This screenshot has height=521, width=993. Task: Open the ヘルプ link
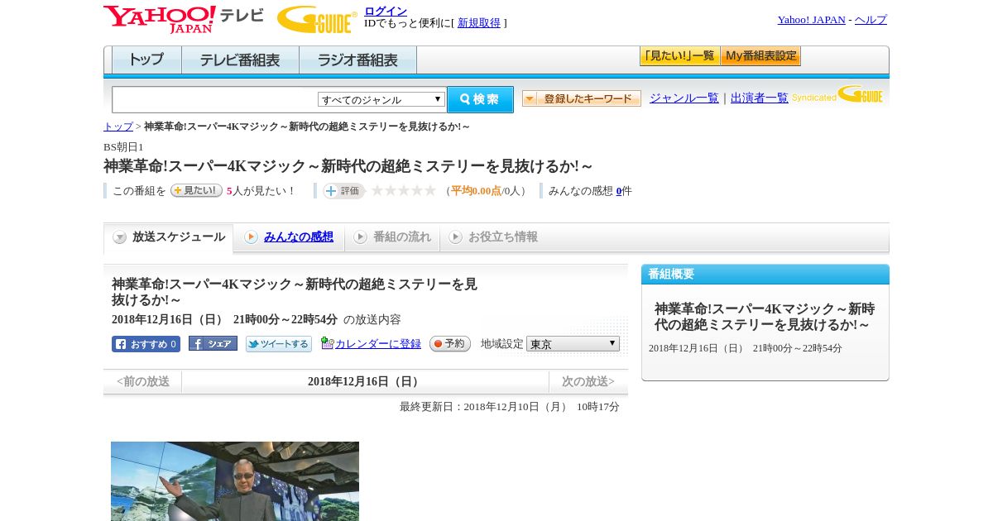[x=871, y=20]
